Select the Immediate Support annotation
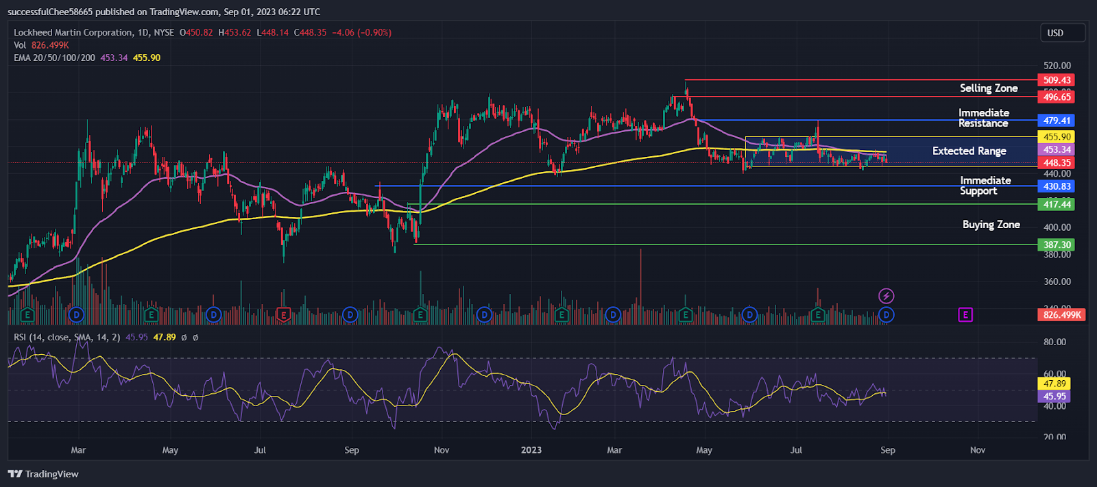Viewport: 1097px width, 487px height. (x=985, y=186)
